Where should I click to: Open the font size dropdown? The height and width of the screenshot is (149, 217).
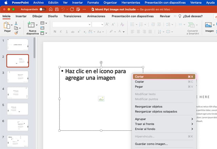97,24
